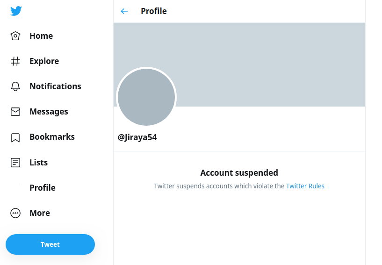Select the Profile sidebar item

[43, 188]
